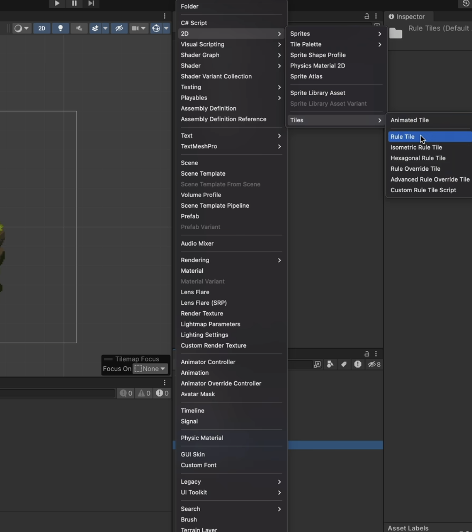This screenshot has height=532, width=472.
Task: Open the Focus On "None" dropdown
Action: pyautogui.click(x=150, y=369)
